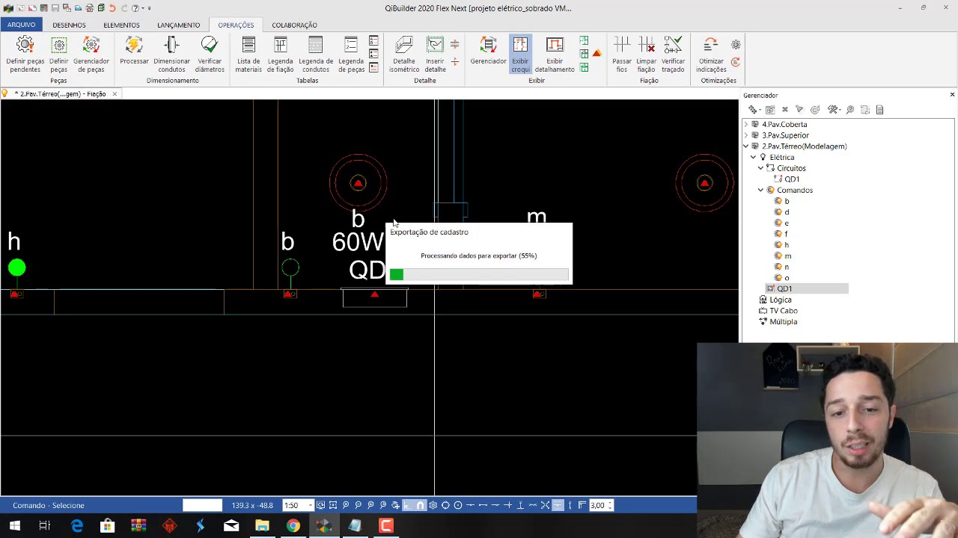The height and width of the screenshot is (538, 958).
Task: Click Dimensionar condutos tool
Action: tap(171, 55)
